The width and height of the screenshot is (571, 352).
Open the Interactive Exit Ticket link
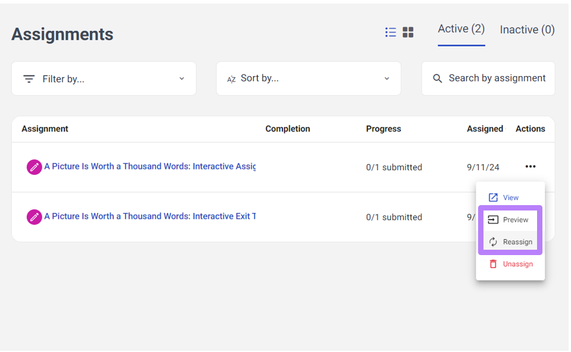(x=149, y=216)
